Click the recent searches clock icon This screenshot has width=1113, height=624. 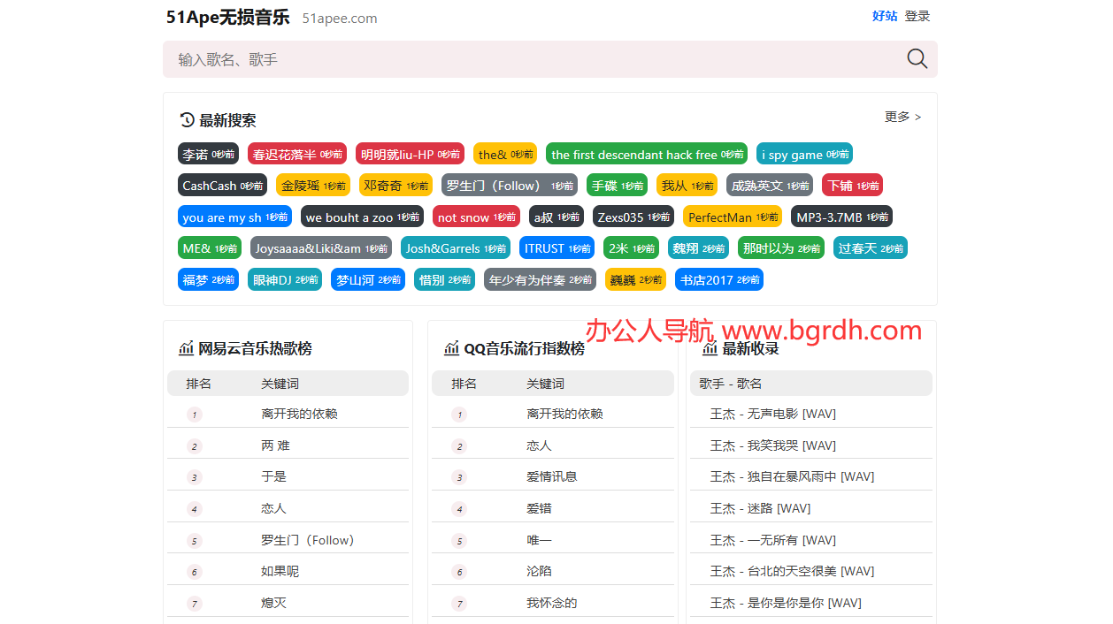[x=187, y=120]
